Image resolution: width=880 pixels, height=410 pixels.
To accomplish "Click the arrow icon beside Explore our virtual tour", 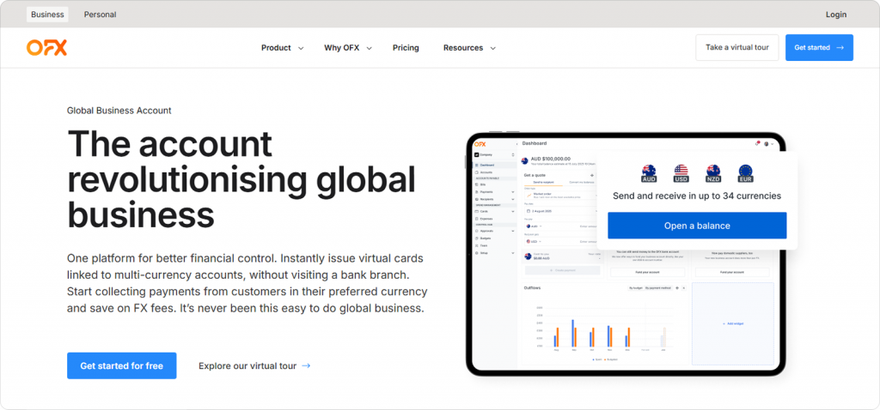I will (x=307, y=366).
